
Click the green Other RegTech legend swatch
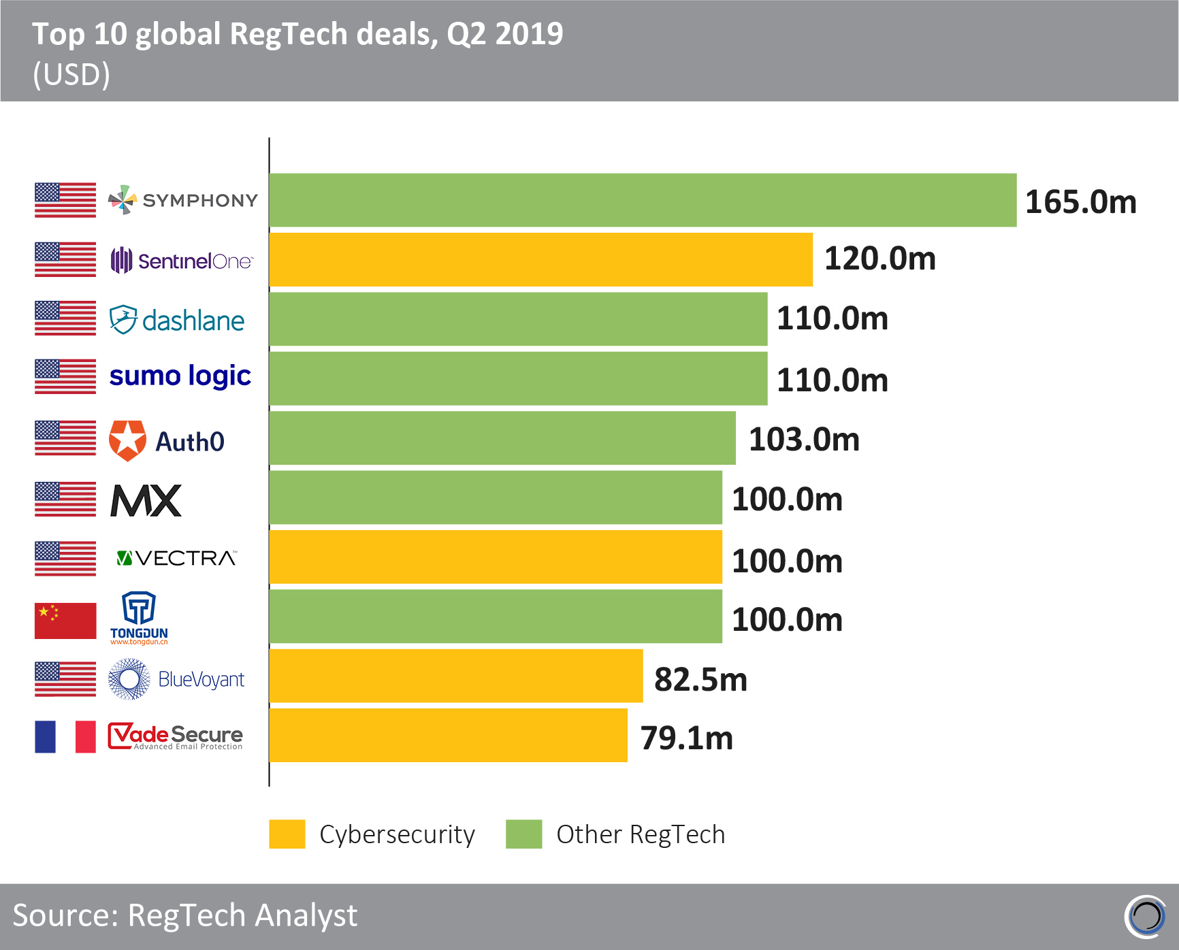(523, 834)
